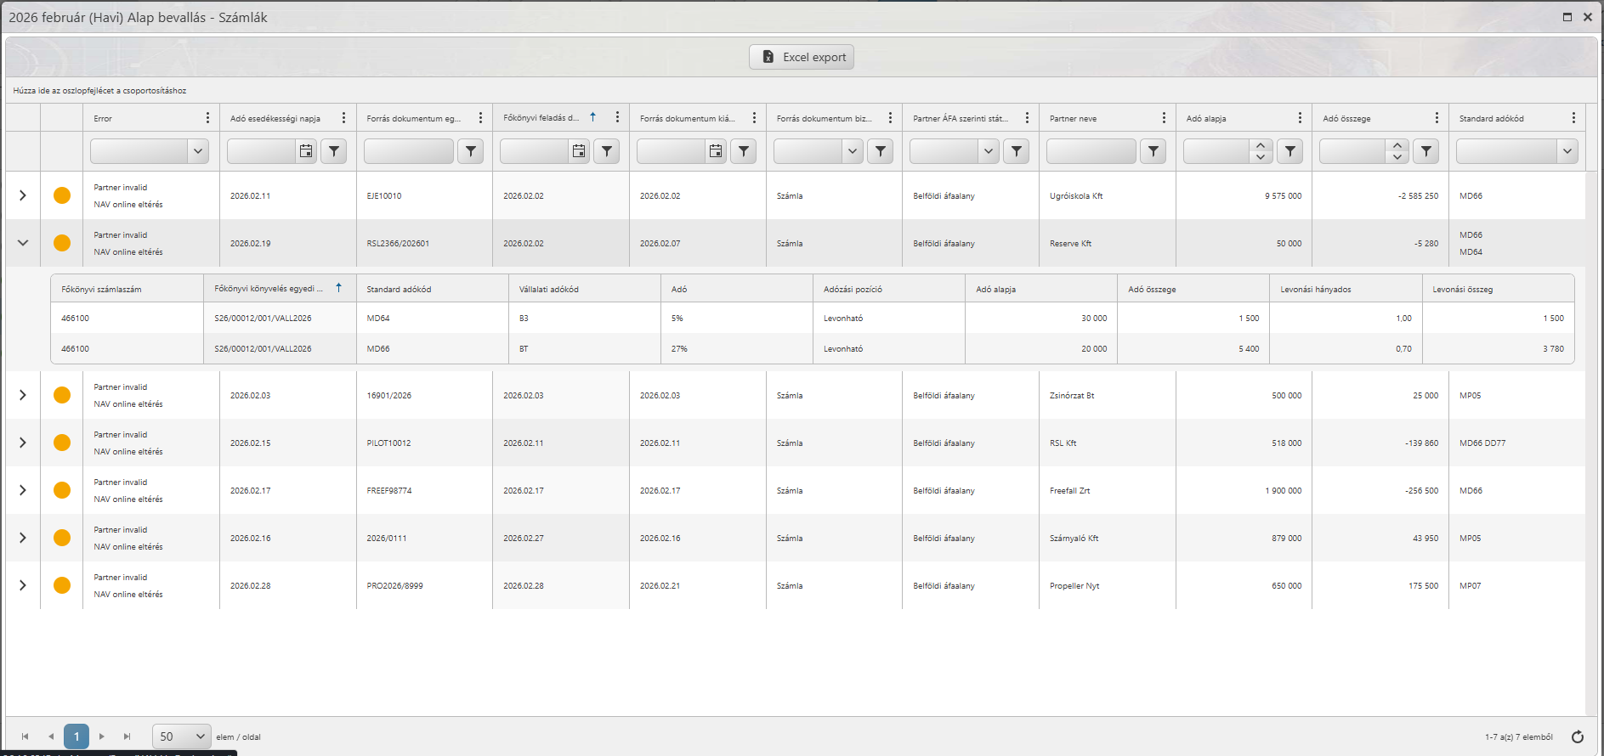Image resolution: width=1604 pixels, height=756 pixels.
Task: Open the Főkönyvi feladás date picker
Action: coord(579,151)
